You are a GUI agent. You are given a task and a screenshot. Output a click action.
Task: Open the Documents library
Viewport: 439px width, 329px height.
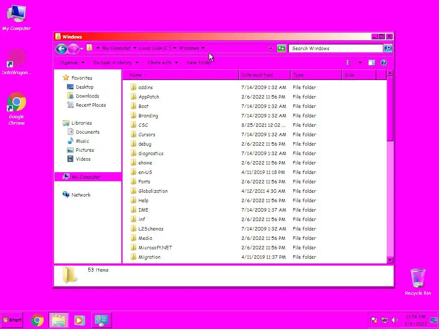[87, 132]
